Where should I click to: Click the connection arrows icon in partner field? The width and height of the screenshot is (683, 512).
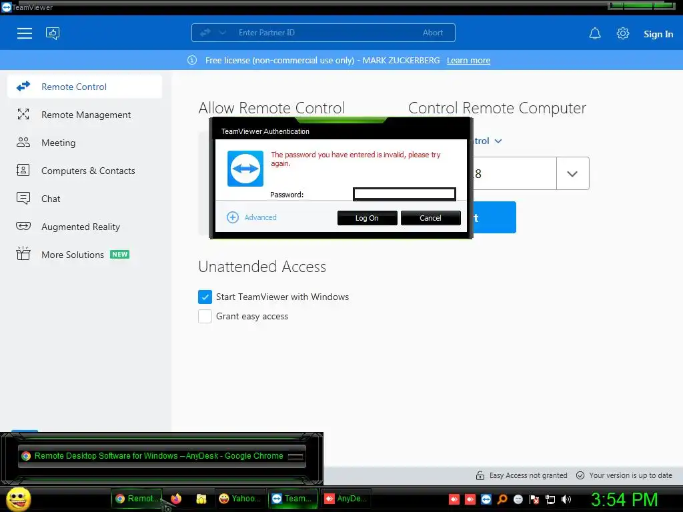click(205, 33)
